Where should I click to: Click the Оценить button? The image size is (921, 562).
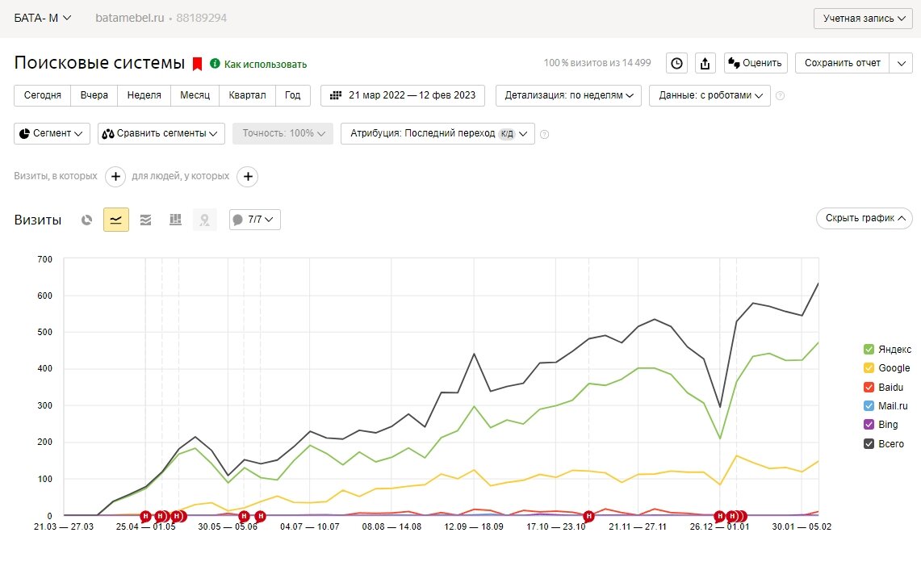pos(756,62)
